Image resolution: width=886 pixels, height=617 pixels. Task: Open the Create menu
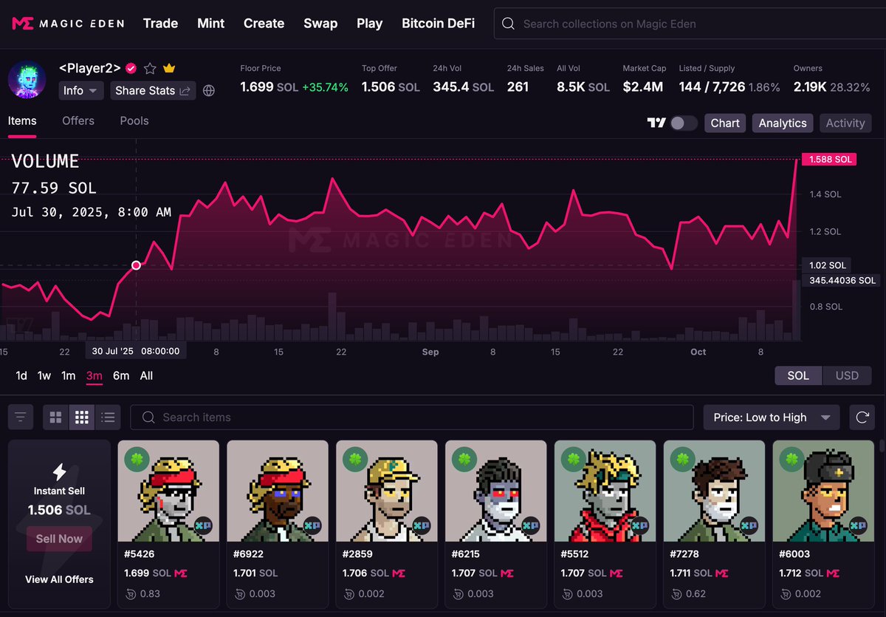[264, 24]
